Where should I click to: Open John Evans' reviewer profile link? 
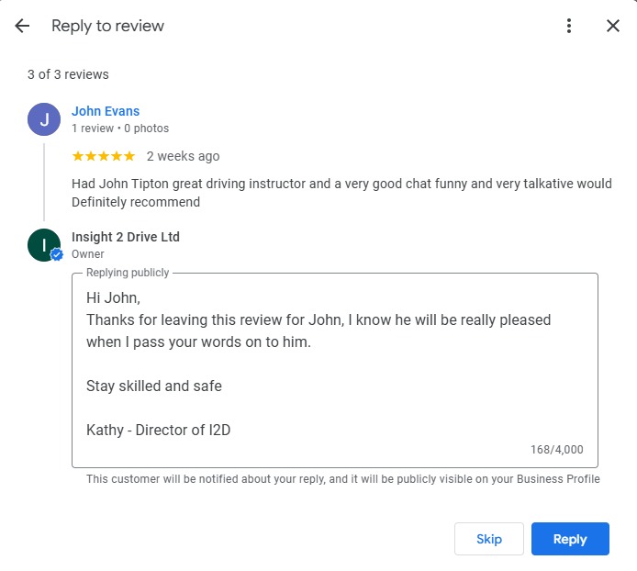[106, 111]
